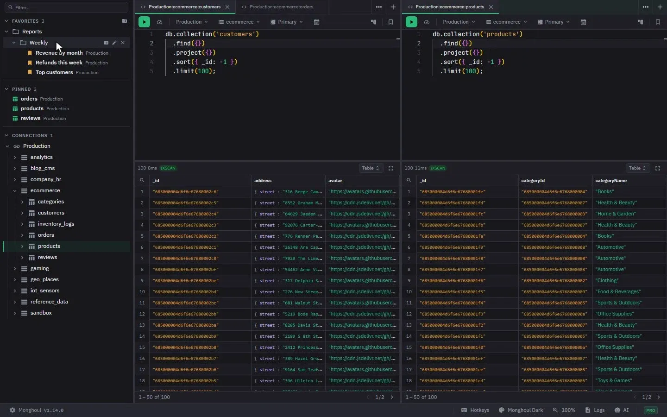Collapse the ecommerce database
Viewport: 667px width, 417px height.
point(15,190)
